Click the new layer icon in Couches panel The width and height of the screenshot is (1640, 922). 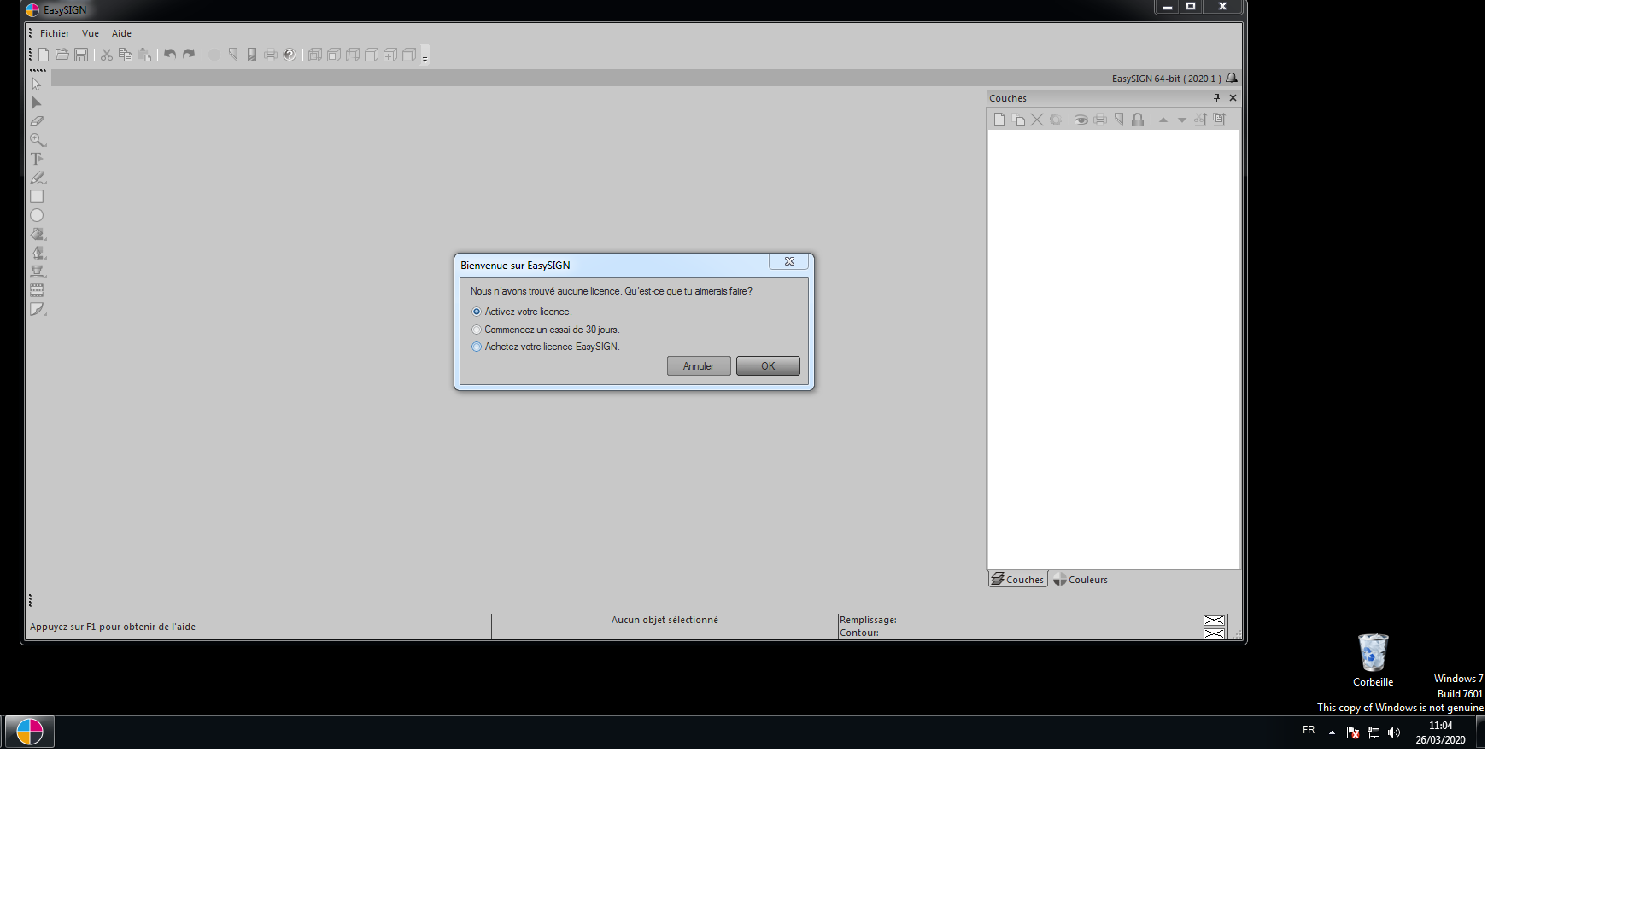[999, 120]
